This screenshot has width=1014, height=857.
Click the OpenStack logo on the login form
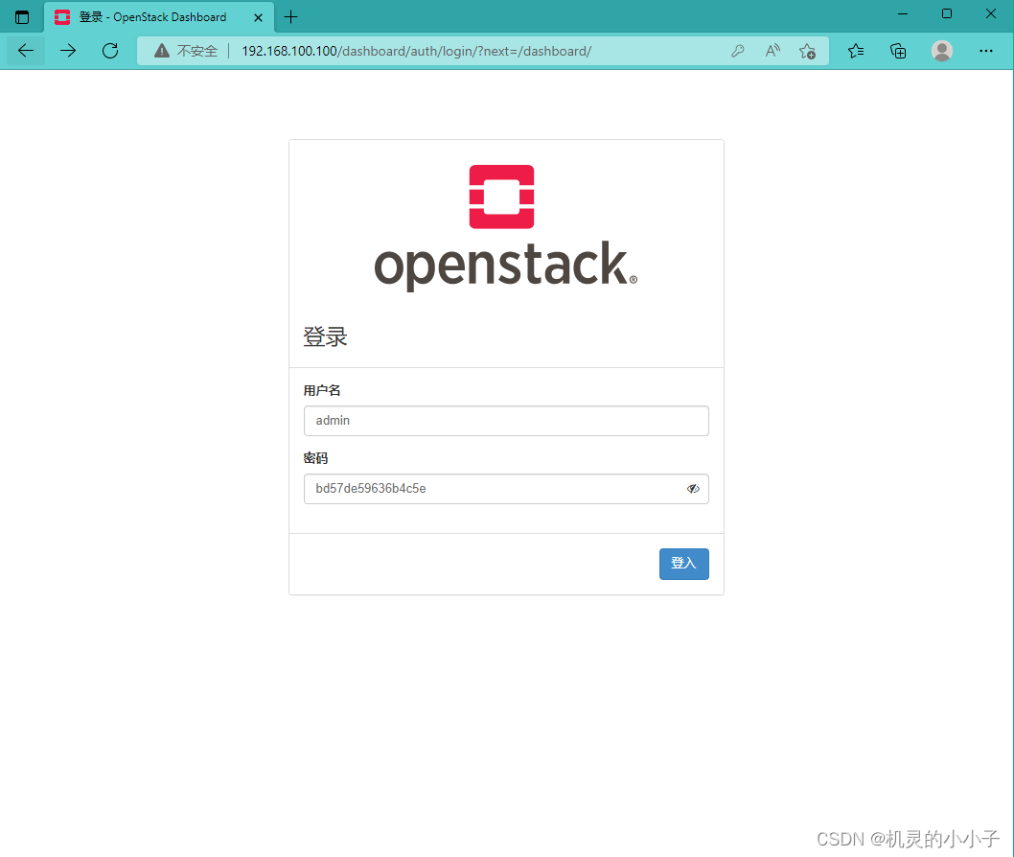pos(500,197)
